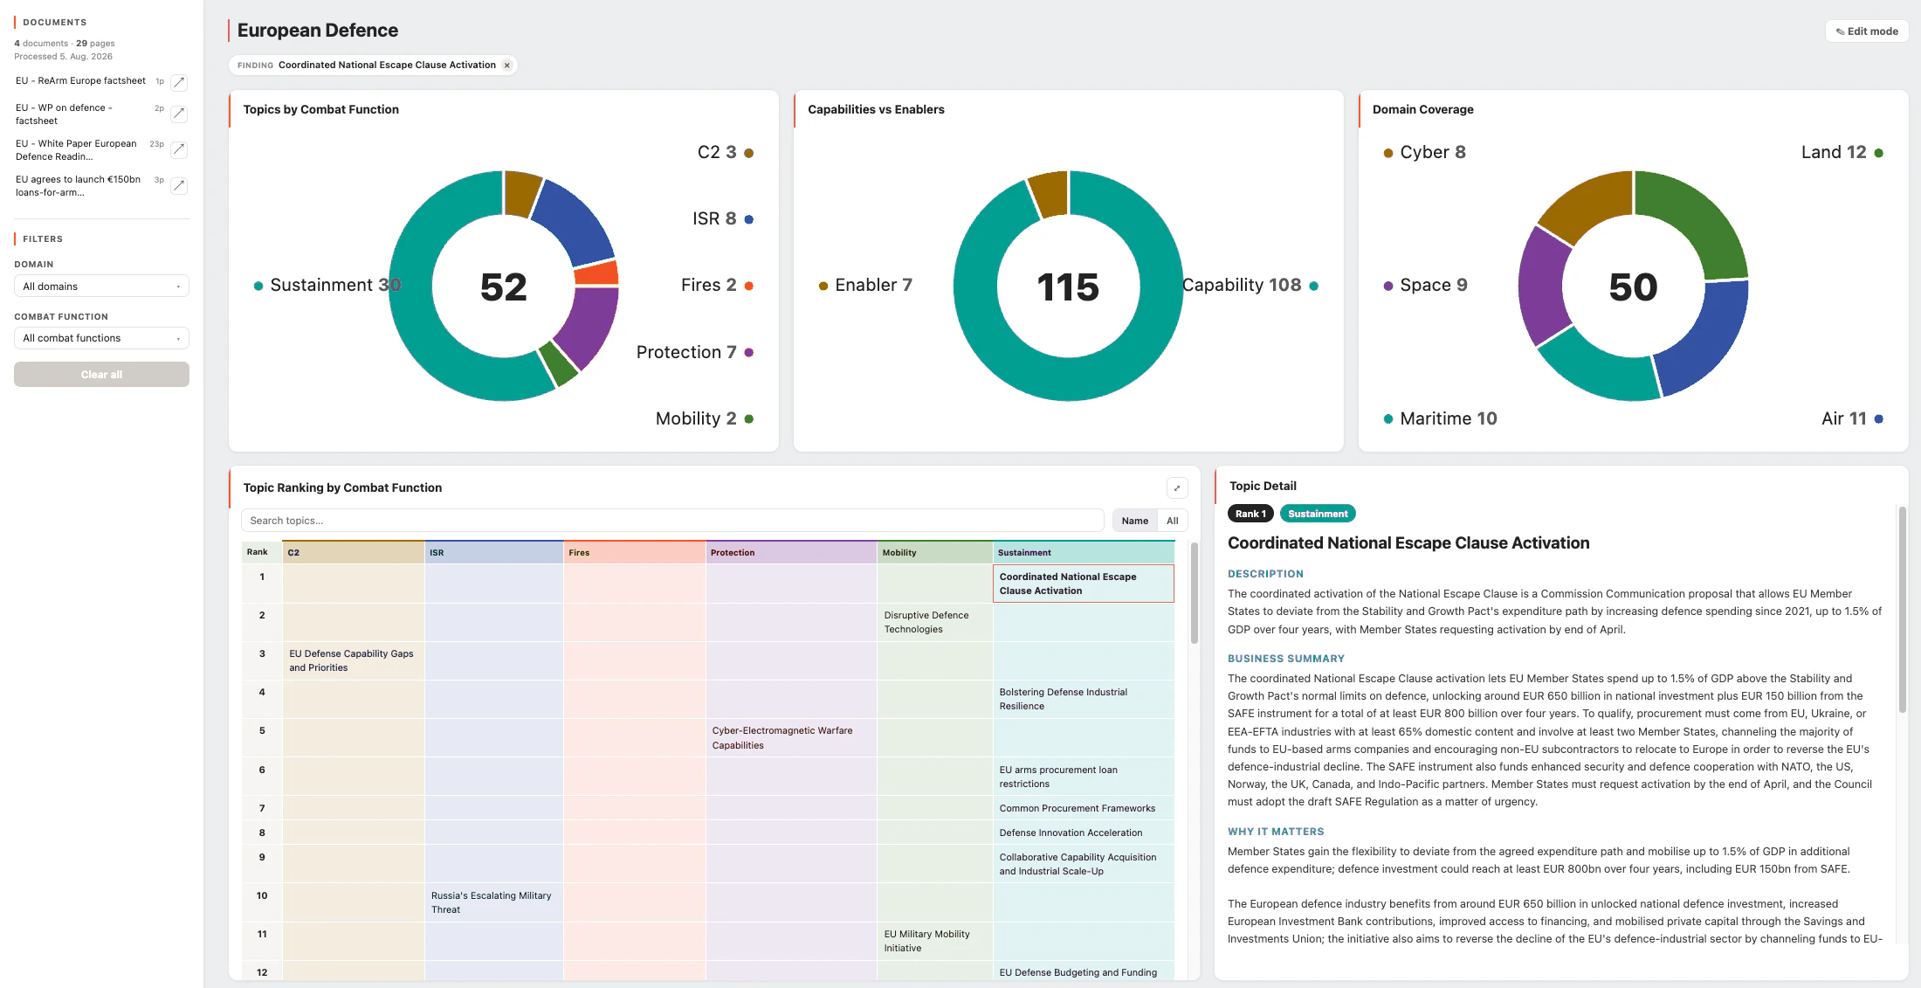
Task: Click the Enabler 7 legend item
Action: click(865, 286)
